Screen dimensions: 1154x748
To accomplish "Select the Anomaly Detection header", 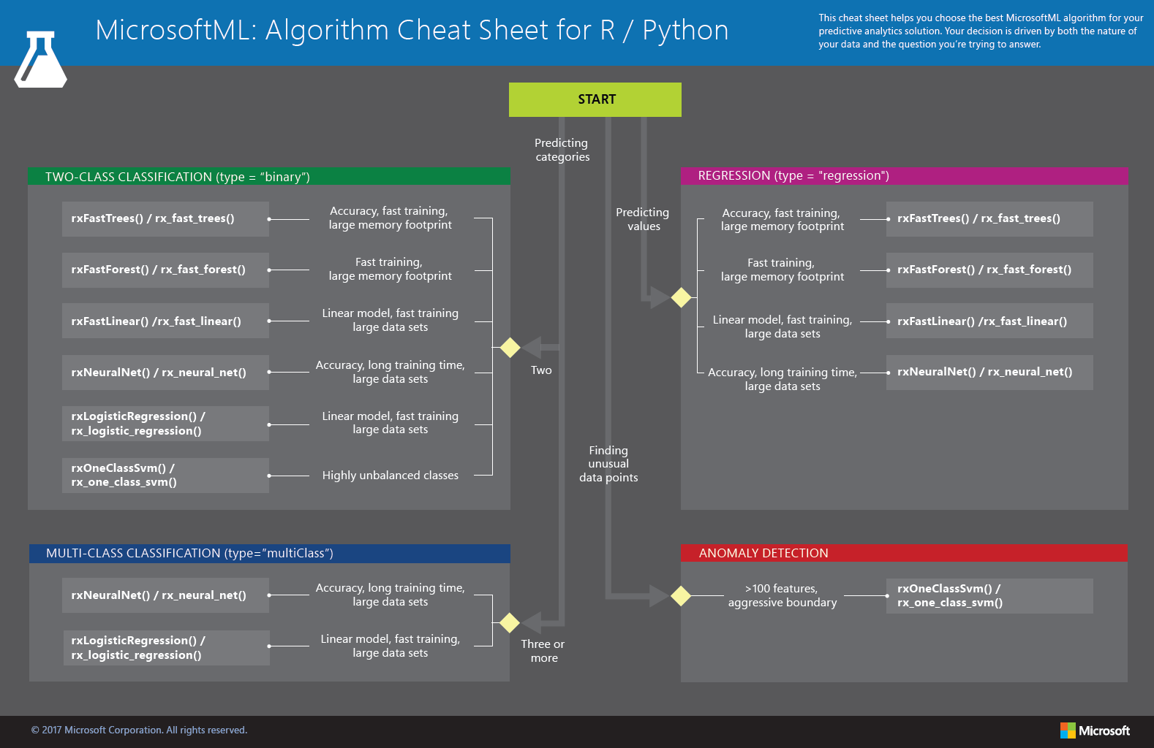I will click(904, 554).
